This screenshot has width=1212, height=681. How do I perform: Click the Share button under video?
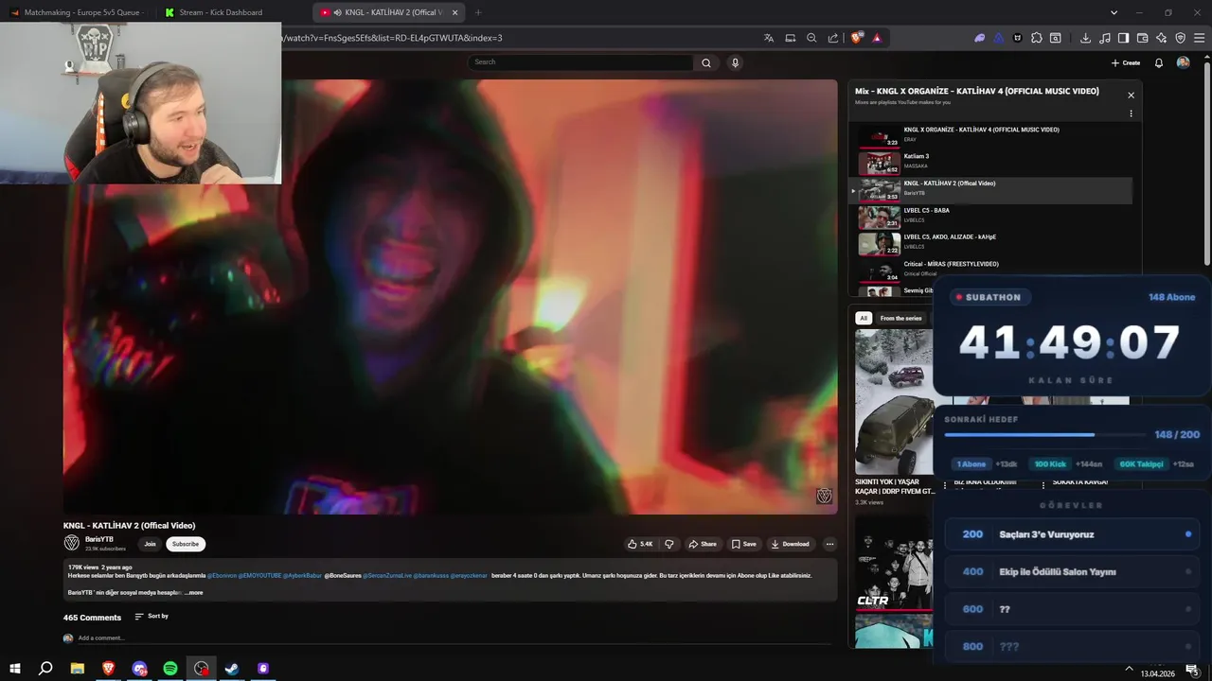coord(703,544)
